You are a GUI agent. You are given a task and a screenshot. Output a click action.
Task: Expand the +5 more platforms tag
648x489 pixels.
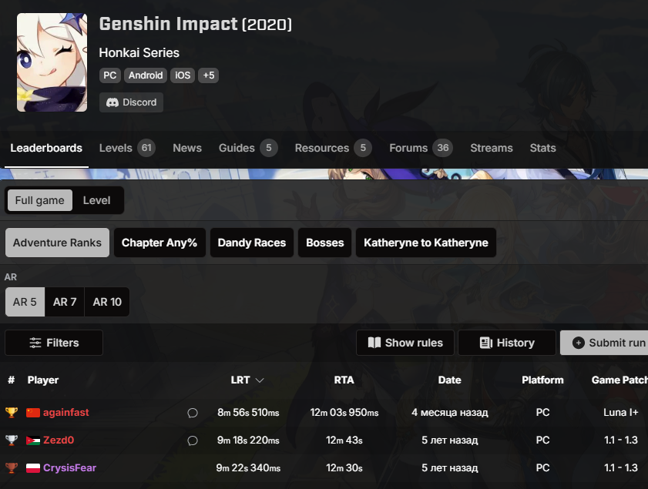[208, 75]
